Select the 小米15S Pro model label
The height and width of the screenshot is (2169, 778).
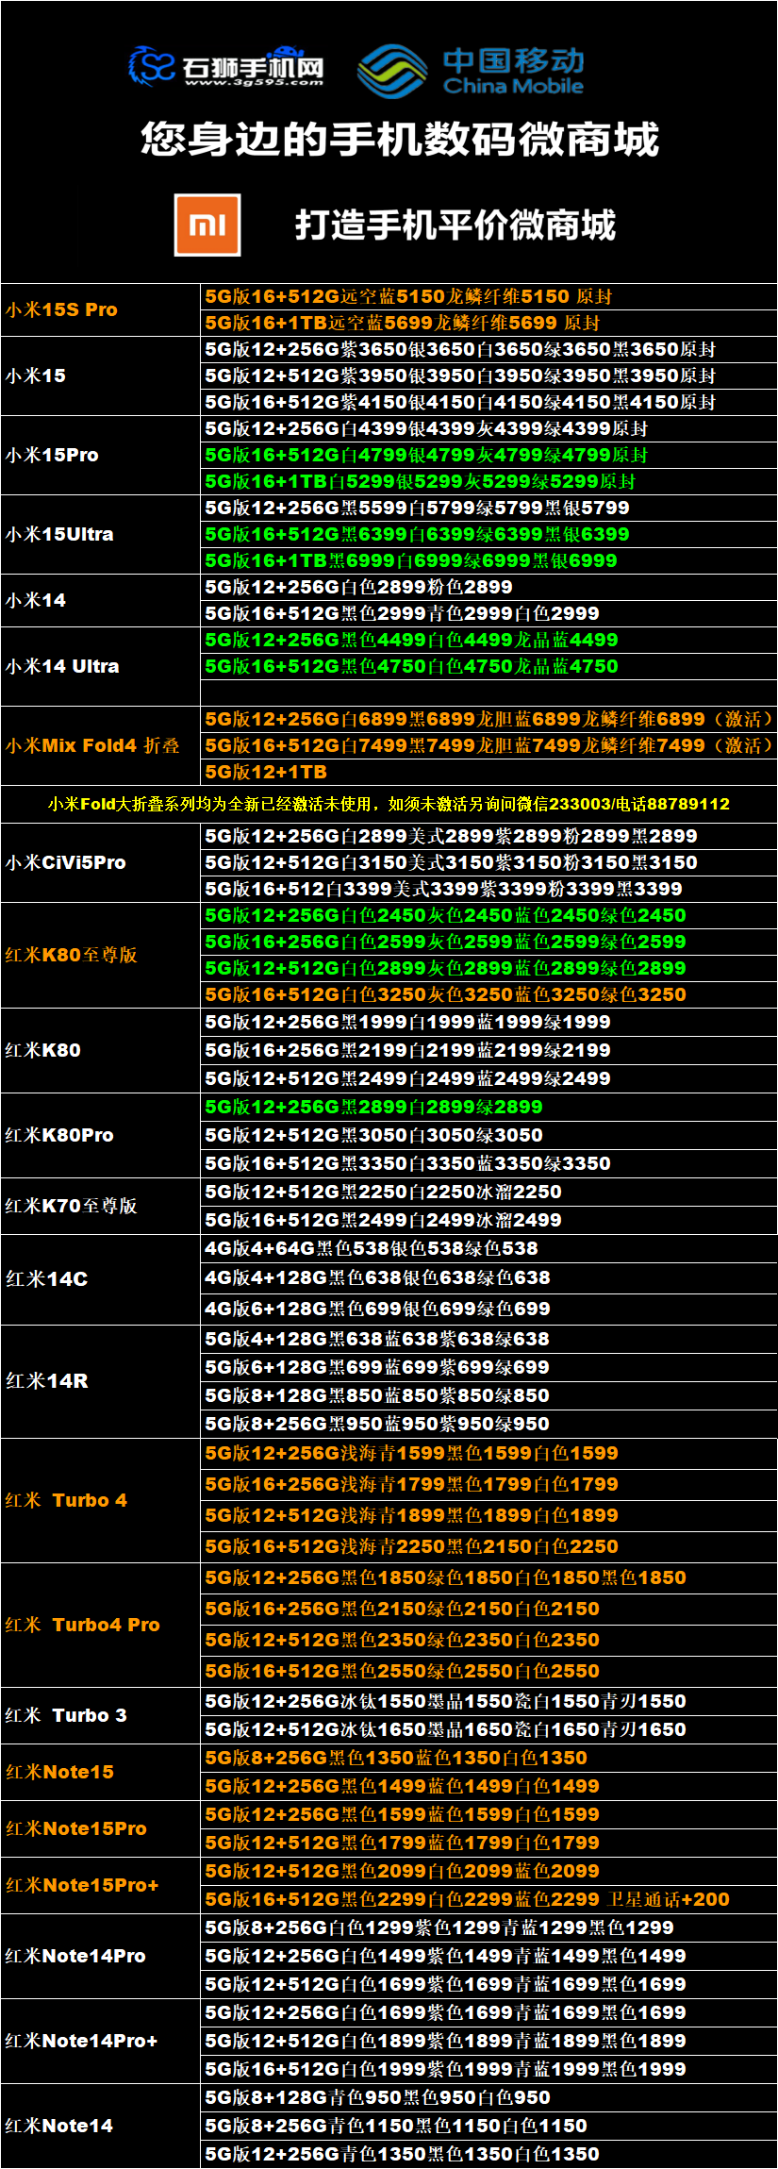[61, 309]
